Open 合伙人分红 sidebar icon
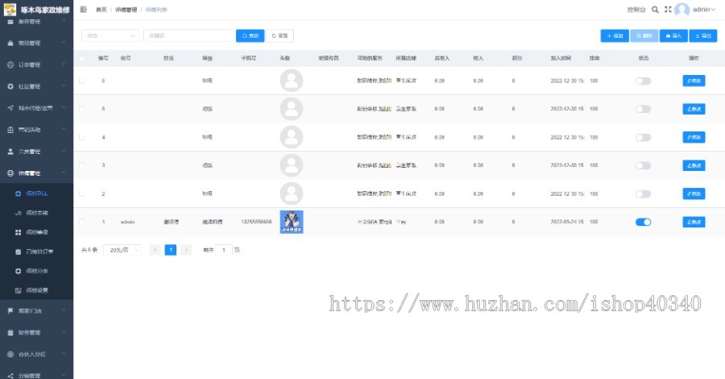725x379 pixels. 10,354
